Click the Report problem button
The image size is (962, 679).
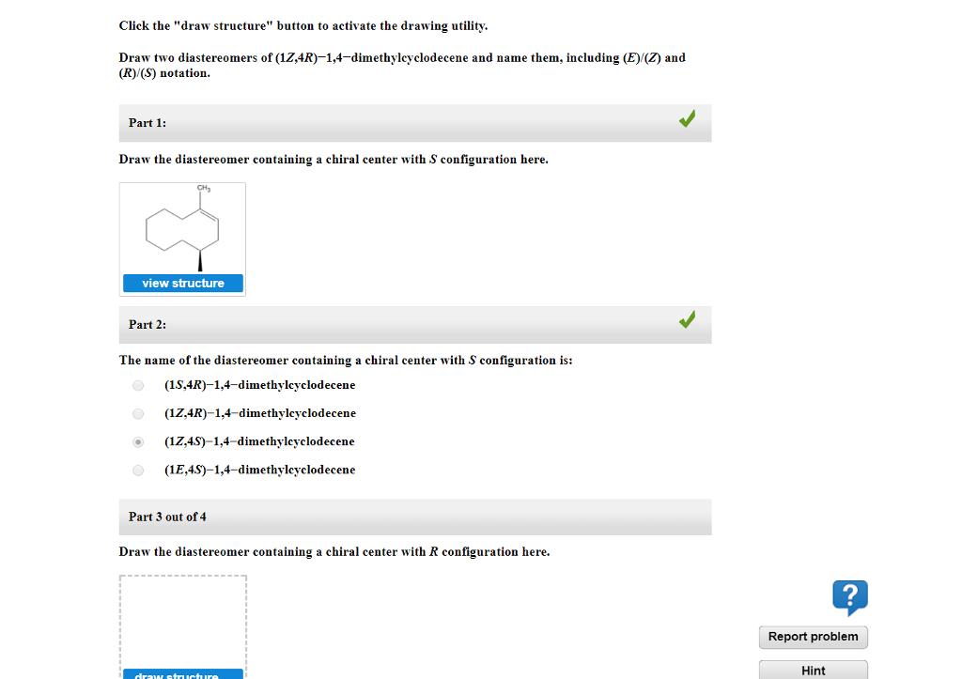[x=813, y=637]
